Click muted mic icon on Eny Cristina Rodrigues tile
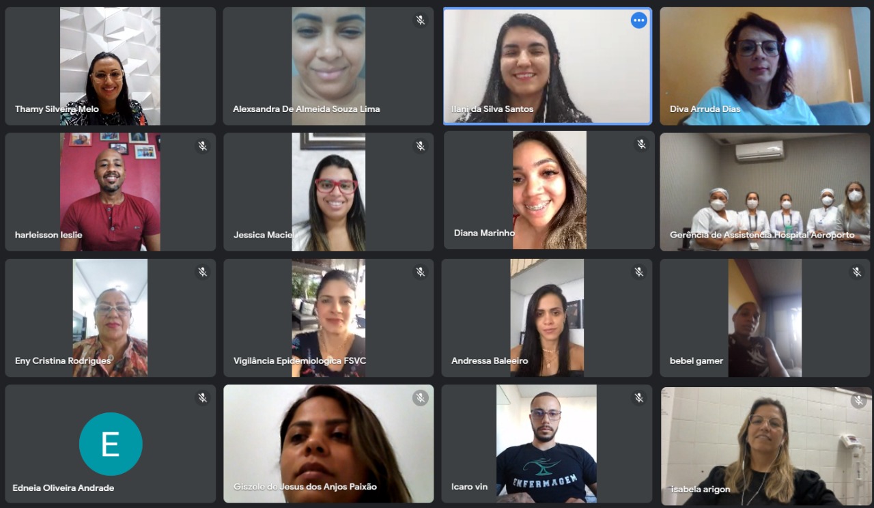 coord(203,272)
